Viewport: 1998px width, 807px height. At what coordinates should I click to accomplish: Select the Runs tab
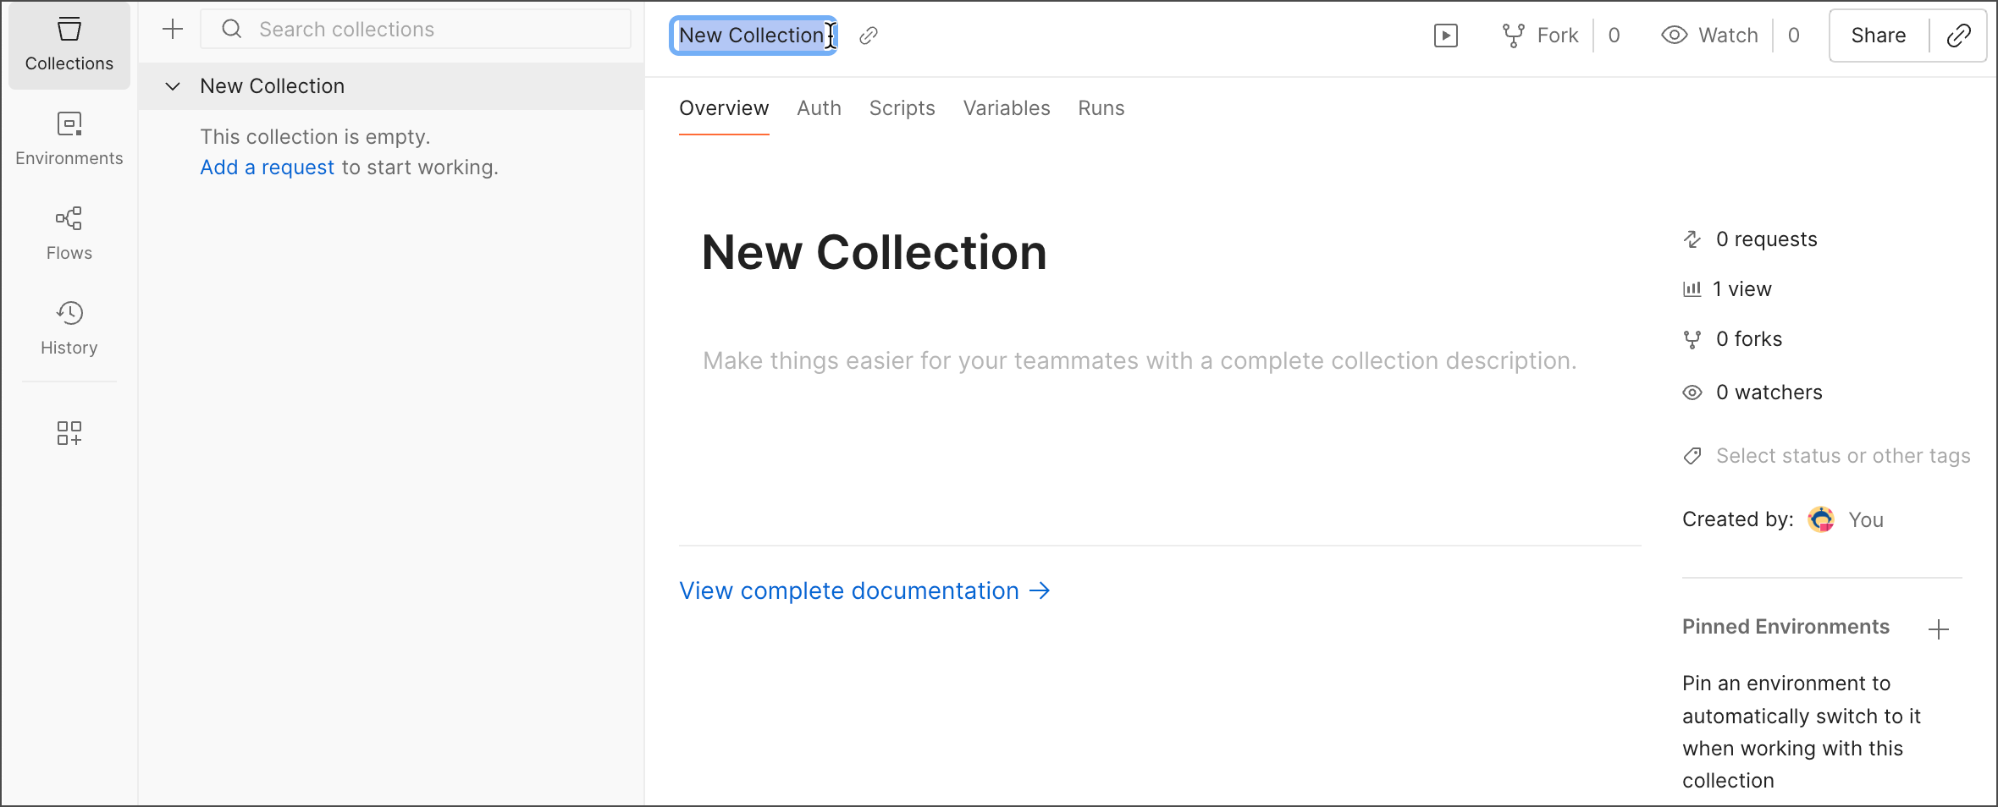point(1101,107)
